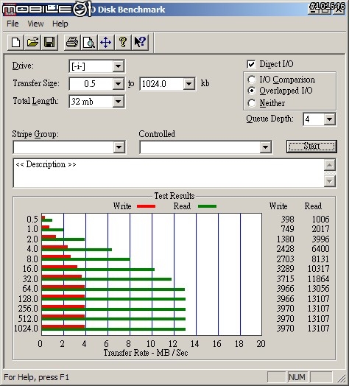Click the Read value 1006
349x386 pixels.
point(320,219)
